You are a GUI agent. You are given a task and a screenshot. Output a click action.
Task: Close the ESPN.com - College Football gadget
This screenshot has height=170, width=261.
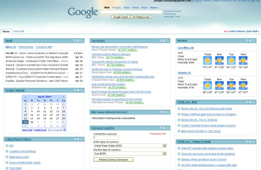[x=253, y=142]
